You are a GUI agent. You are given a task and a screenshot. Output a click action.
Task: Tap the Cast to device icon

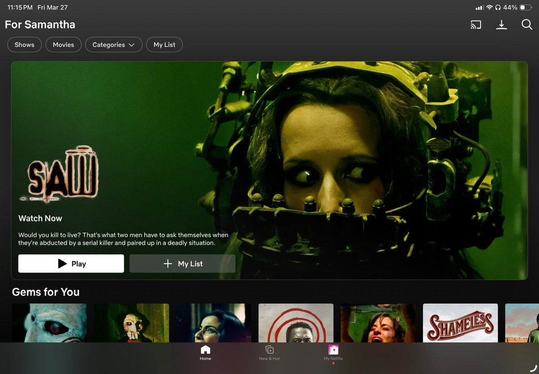click(476, 25)
